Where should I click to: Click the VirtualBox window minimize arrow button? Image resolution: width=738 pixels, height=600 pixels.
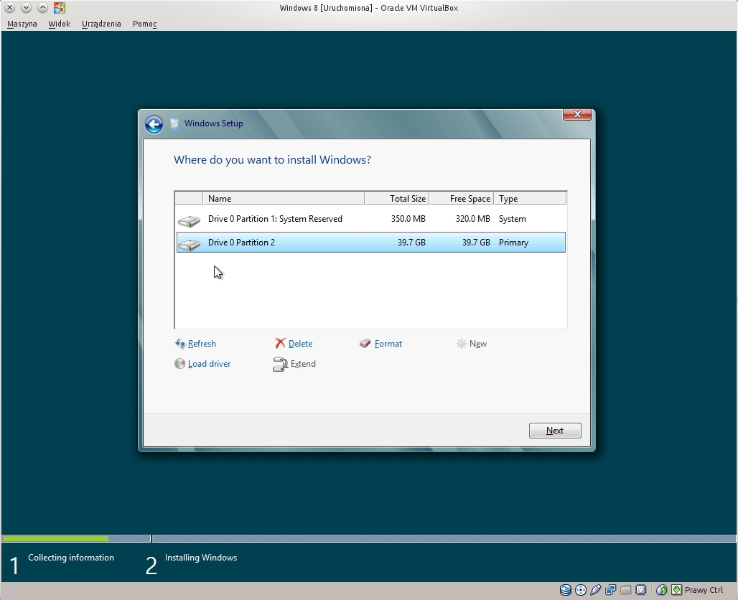(27, 7)
